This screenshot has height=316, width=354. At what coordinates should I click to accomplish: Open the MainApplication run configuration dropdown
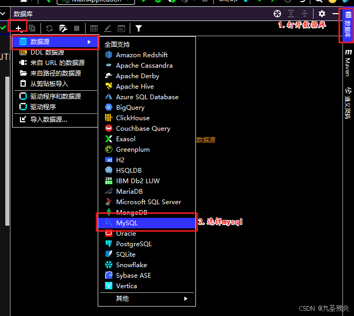coord(96,1)
